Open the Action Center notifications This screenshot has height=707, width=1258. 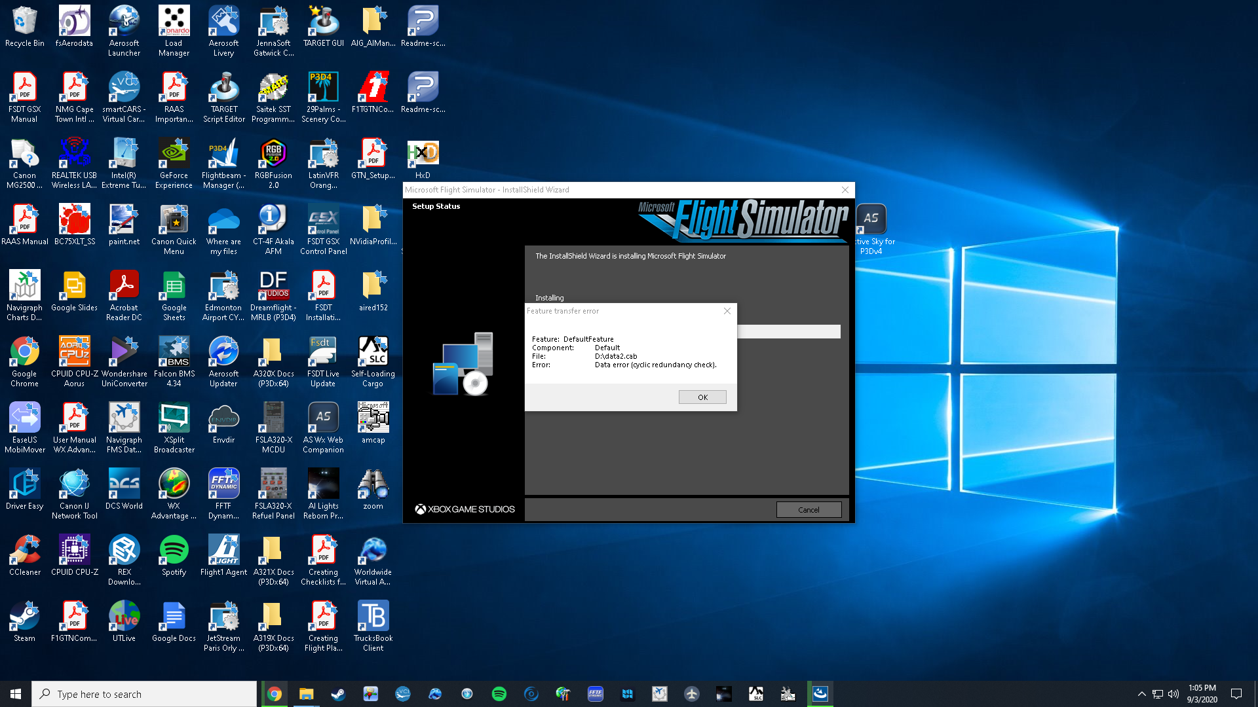tap(1236, 694)
